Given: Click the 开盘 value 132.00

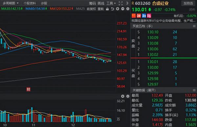Looking at the screenshot, I should [190, 95].
